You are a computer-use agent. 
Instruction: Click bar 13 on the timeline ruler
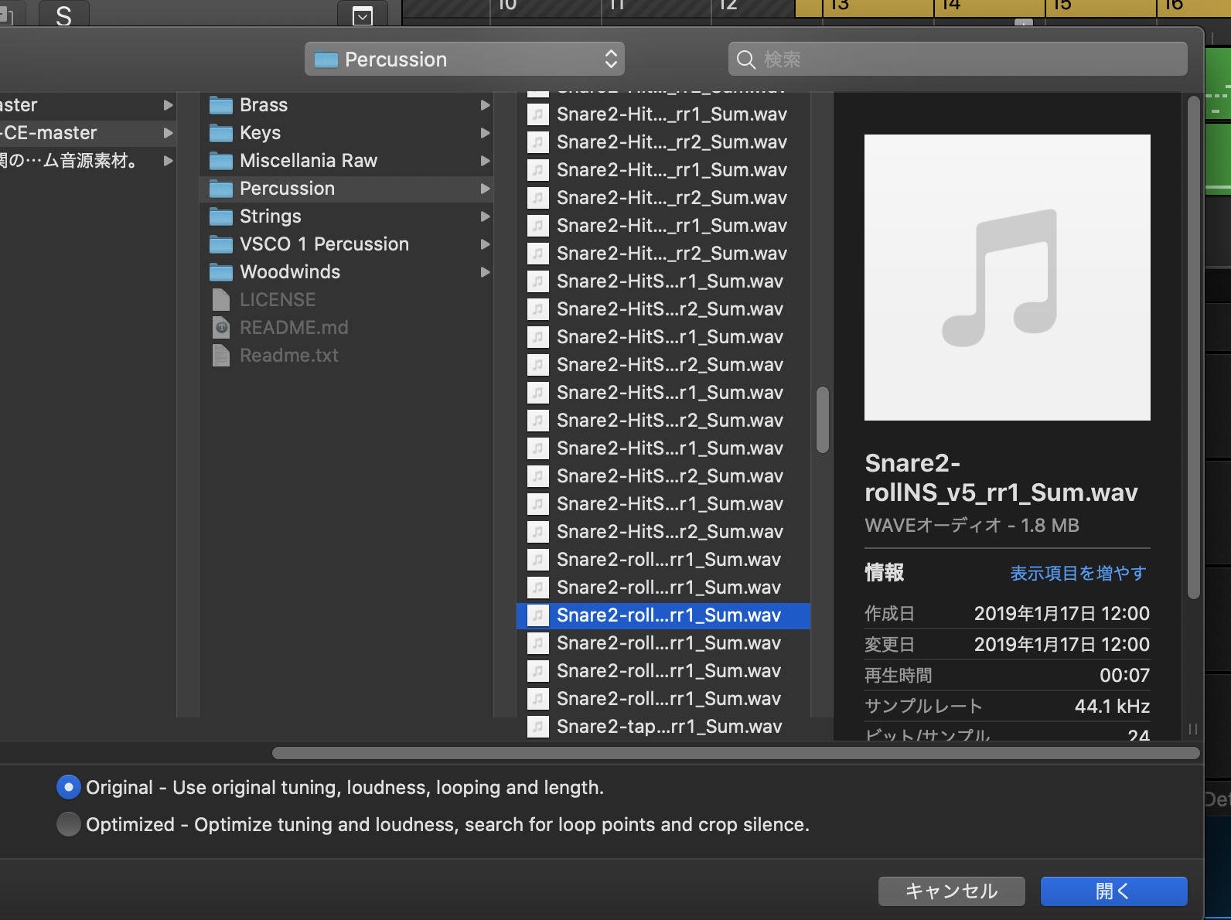pos(841,6)
